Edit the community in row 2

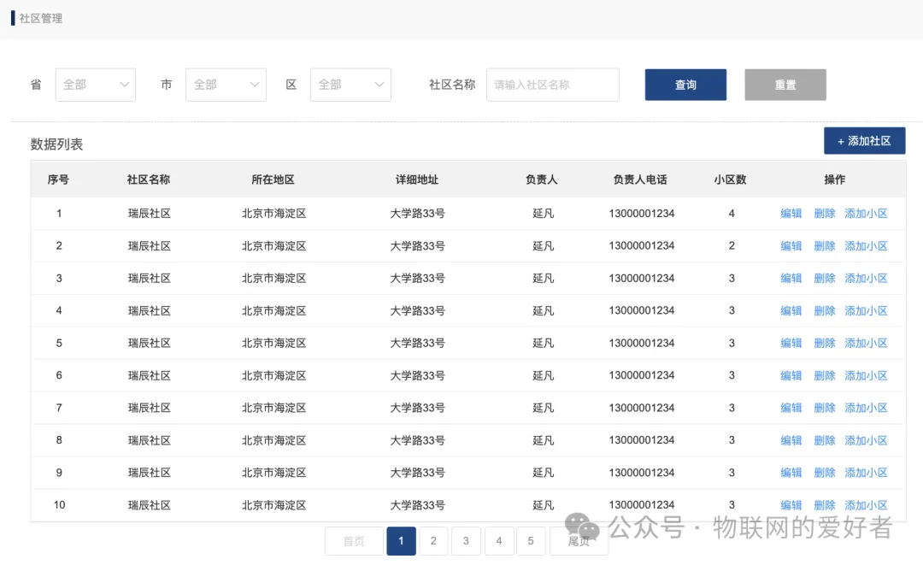[791, 246]
